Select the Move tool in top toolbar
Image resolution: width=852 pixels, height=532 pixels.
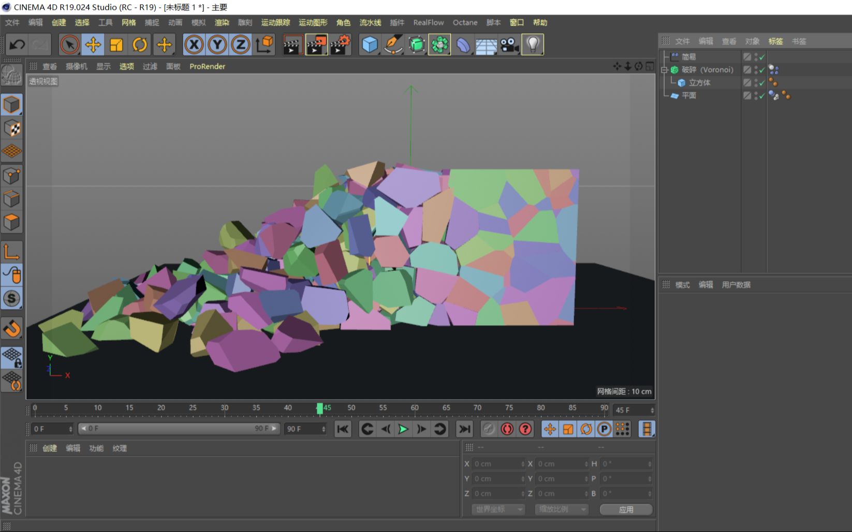click(93, 45)
